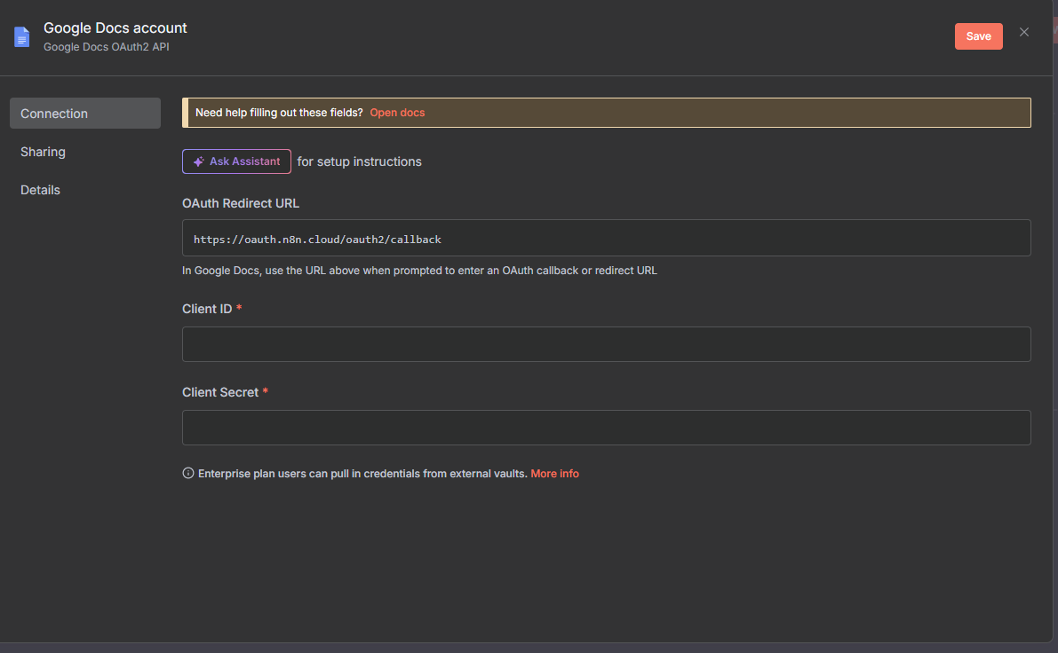Switch to the Details tab

click(41, 190)
